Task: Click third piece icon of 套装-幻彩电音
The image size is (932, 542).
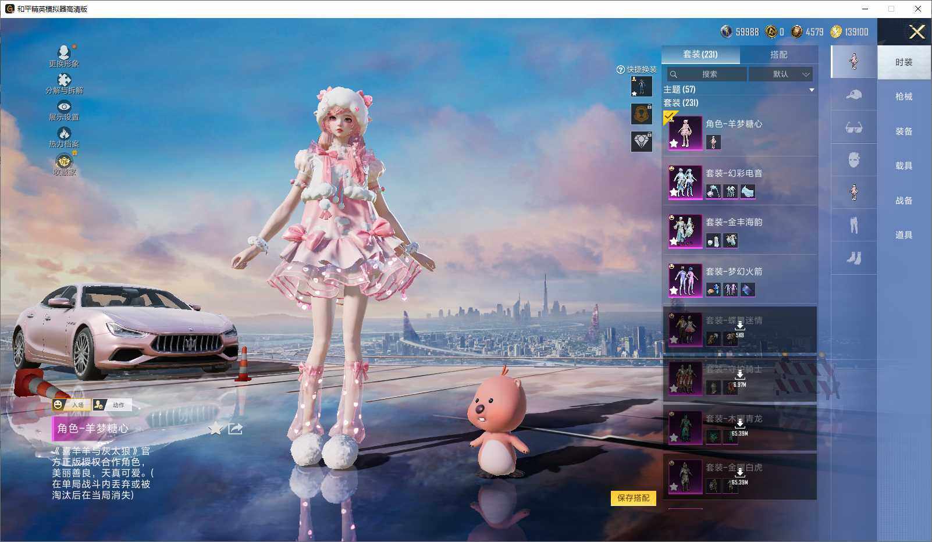Action: (748, 191)
